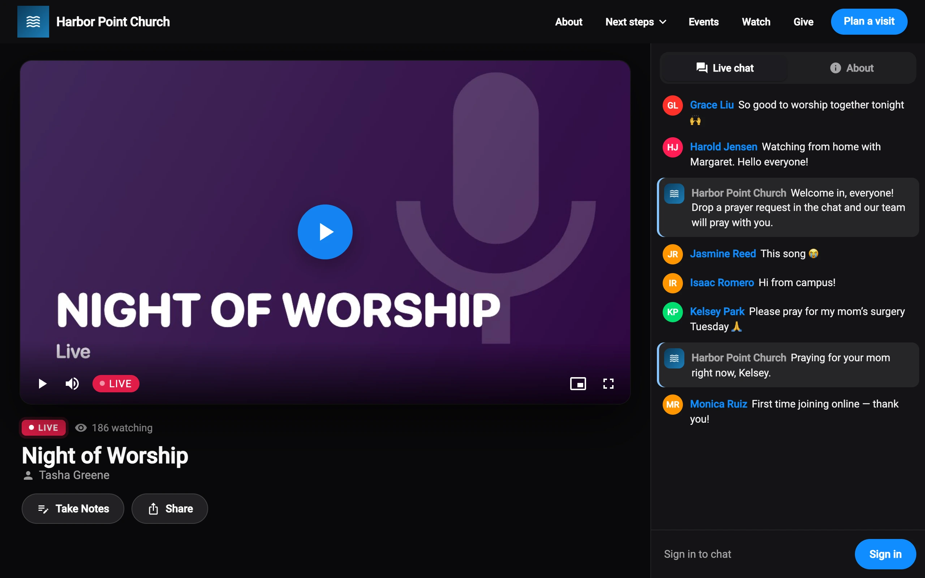The height and width of the screenshot is (578, 925).
Task: Click the Share button
Action: point(170,508)
